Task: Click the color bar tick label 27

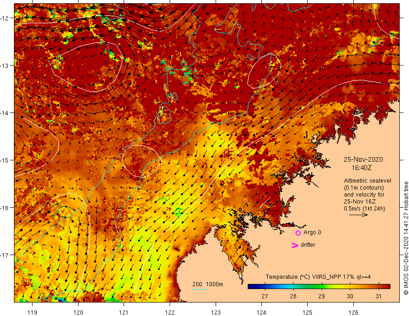Action: pyautogui.click(x=265, y=296)
